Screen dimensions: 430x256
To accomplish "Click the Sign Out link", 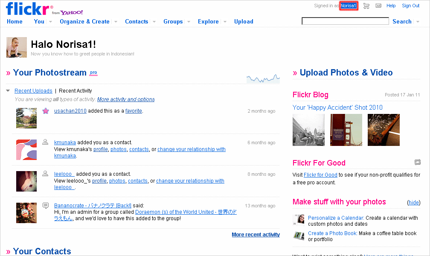I will (410, 6).
